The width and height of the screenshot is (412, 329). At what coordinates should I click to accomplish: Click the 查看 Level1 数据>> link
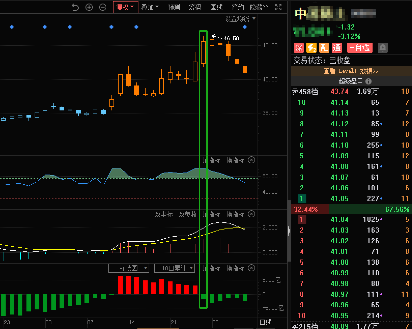(351, 71)
